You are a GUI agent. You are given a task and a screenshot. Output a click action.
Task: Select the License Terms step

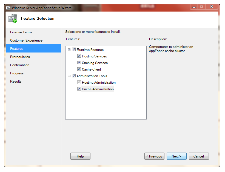point(21,32)
